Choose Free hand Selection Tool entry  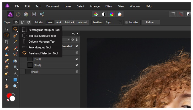[41, 53]
